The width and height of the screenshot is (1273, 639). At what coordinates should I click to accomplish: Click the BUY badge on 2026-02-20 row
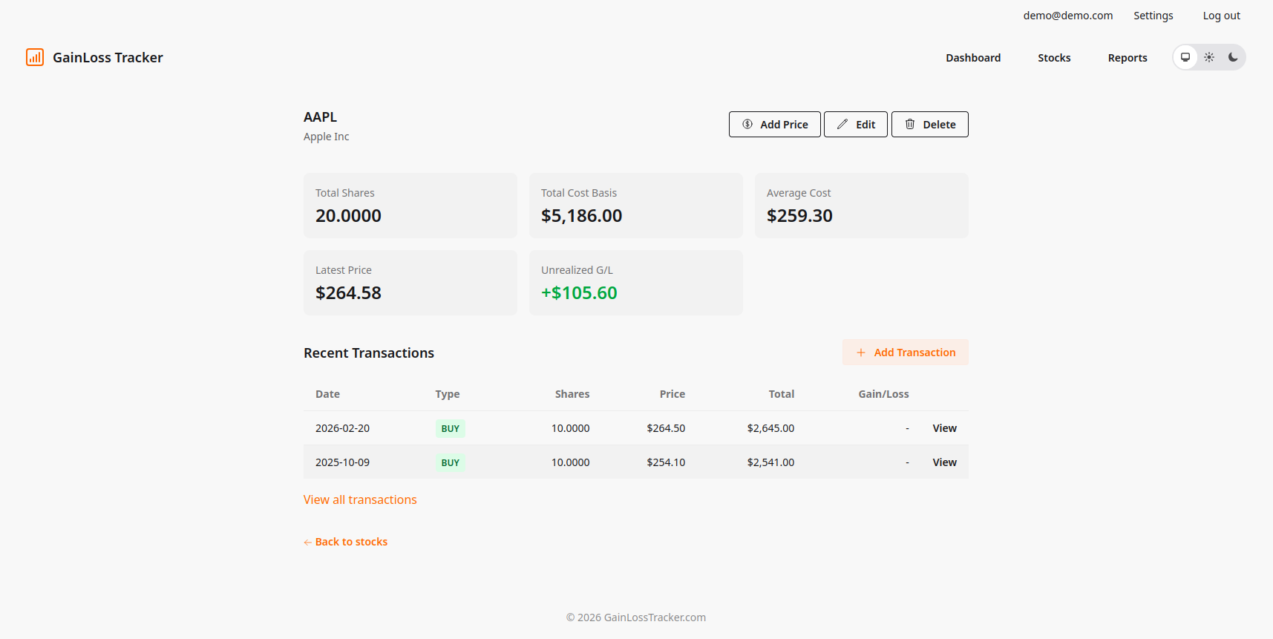pyautogui.click(x=450, y=428)
